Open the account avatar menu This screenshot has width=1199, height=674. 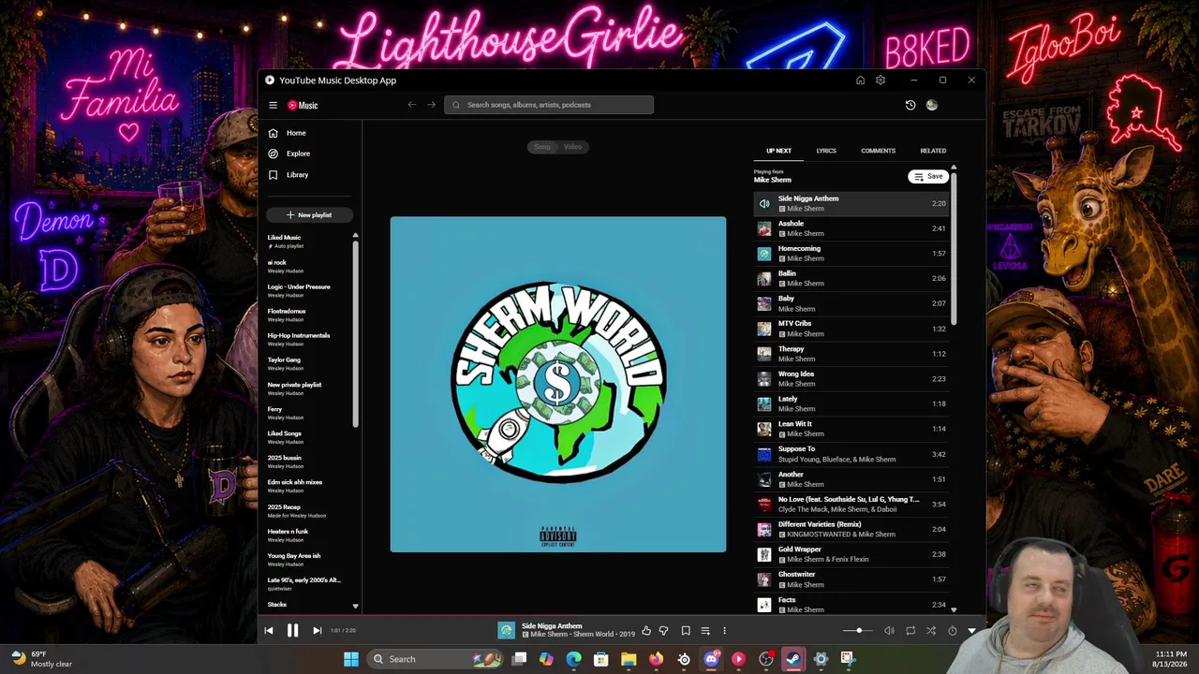coord(931,105)
